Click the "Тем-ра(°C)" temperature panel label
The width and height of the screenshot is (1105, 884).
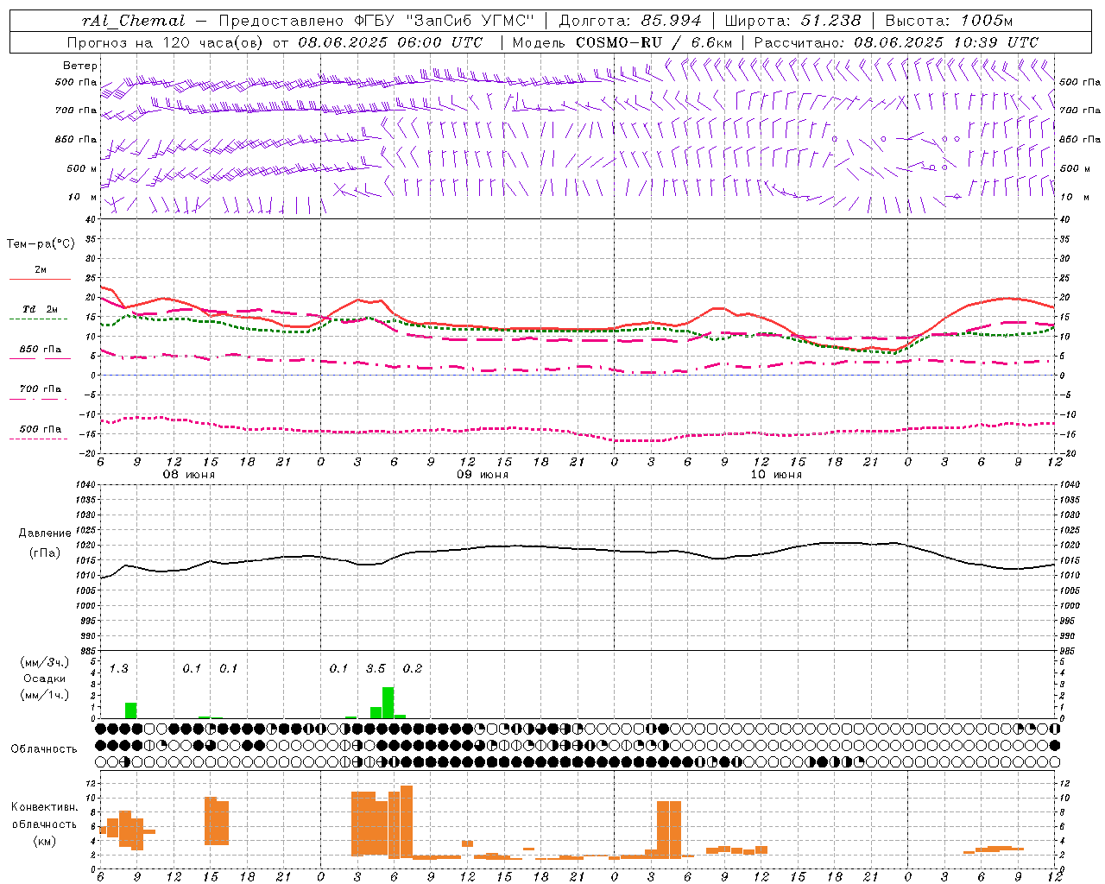click(x=41, y=244)
